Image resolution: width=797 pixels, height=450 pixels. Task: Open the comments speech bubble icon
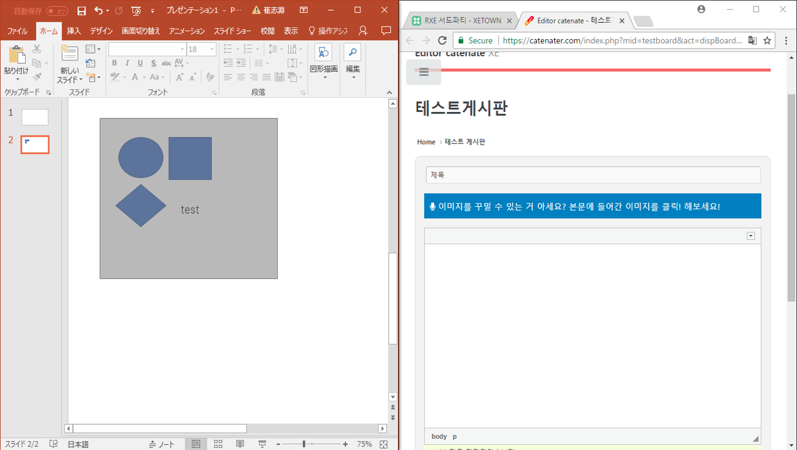[386, 30]
